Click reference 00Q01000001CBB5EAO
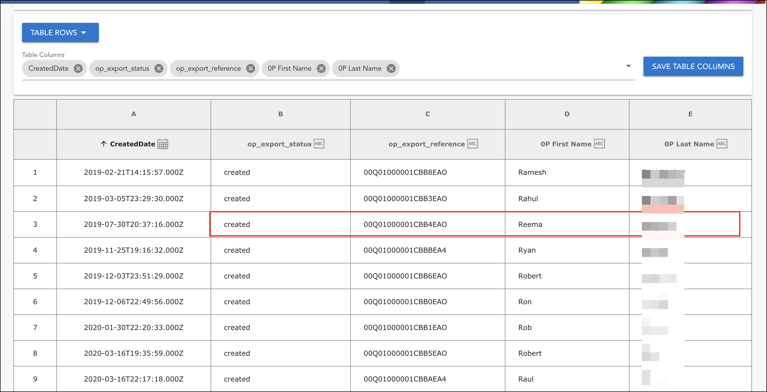The width and height of the screenshot is (767, 392). tap(405, 353)
